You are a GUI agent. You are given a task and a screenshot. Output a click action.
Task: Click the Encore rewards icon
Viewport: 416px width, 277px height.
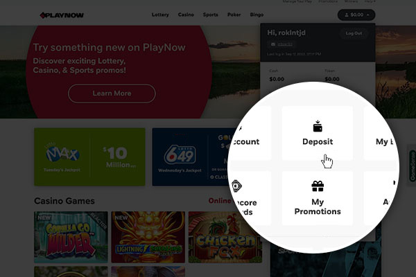(x=236, y=186)
